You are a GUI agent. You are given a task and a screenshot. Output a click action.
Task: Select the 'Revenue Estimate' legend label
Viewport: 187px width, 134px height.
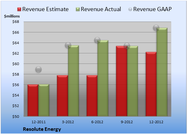click(45, 9)
